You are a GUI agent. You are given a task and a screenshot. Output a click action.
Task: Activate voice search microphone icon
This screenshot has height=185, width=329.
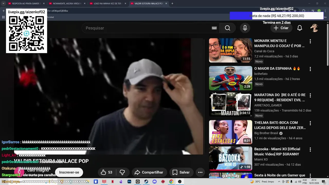[245, 28]
